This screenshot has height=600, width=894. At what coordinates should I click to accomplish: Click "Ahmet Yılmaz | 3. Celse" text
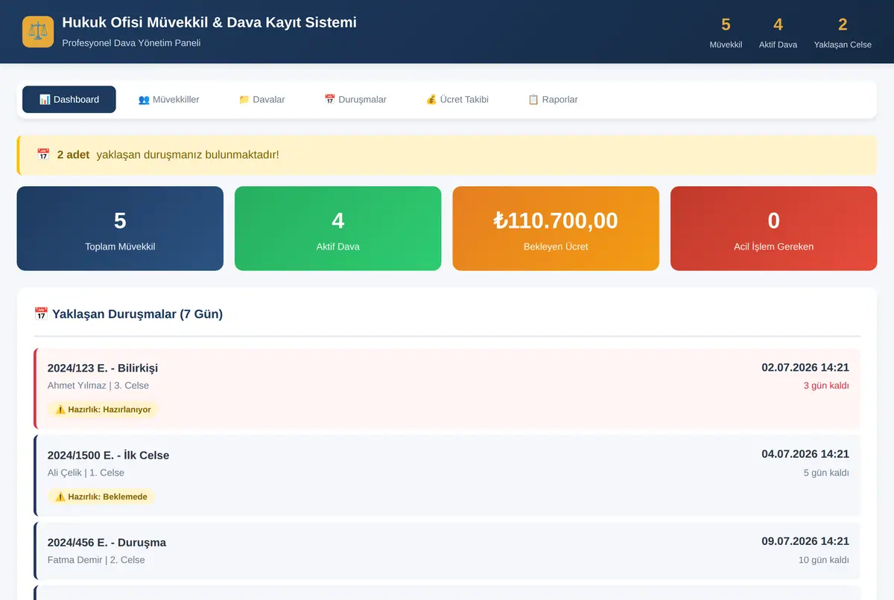(98, 386)
